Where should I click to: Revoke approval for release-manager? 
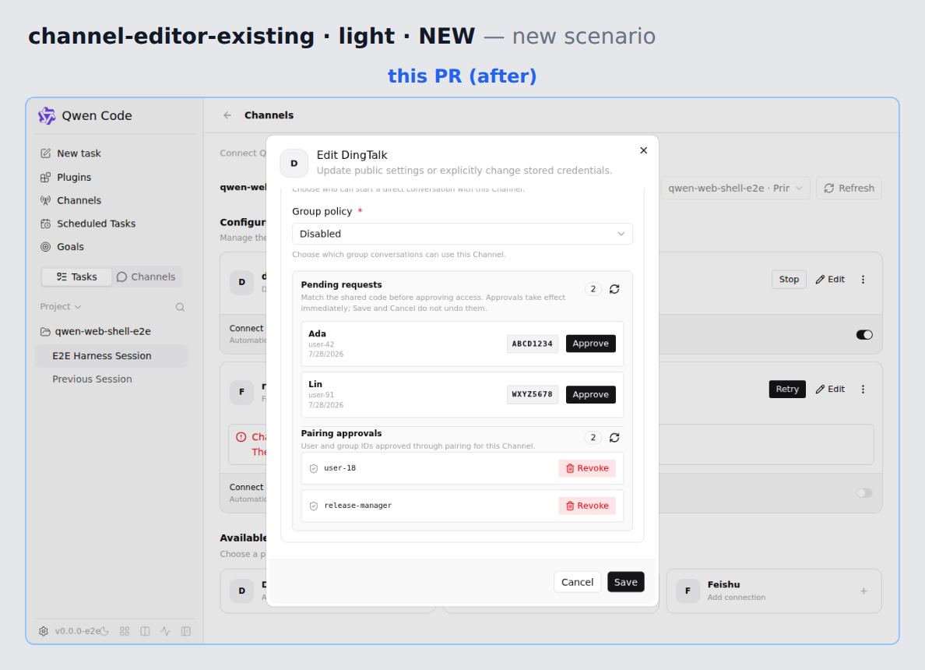coord(587,506)
